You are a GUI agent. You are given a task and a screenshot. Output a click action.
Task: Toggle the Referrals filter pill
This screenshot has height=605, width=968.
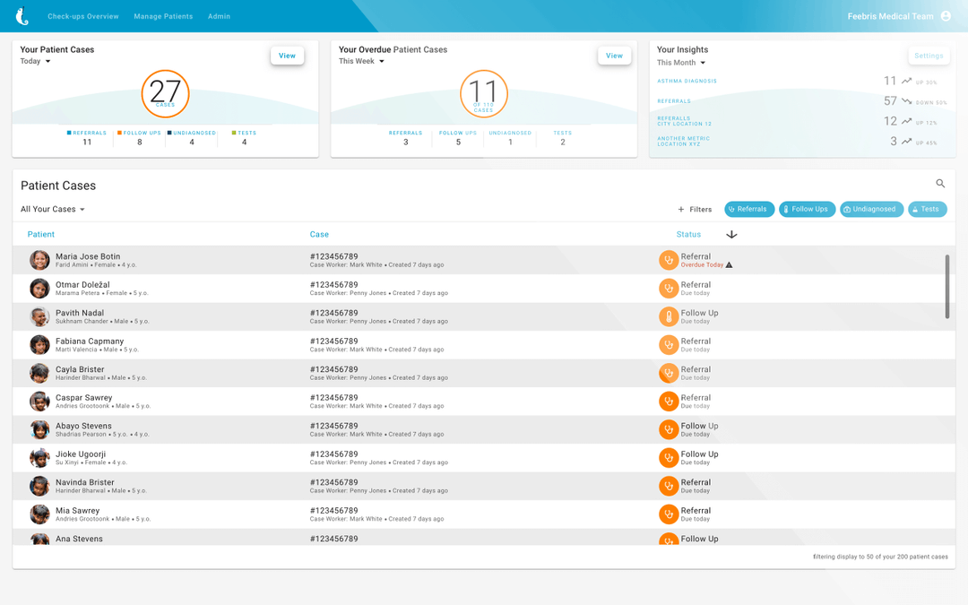pyautogui.click(x=749, y=209)
